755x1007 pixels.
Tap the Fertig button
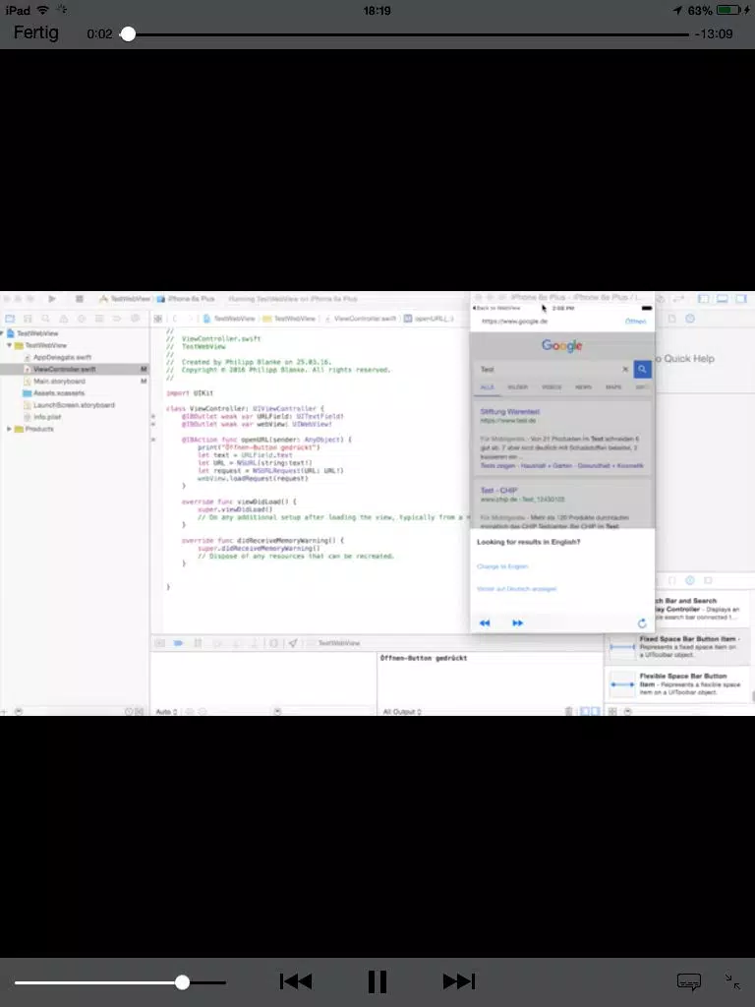coord(36,32)
